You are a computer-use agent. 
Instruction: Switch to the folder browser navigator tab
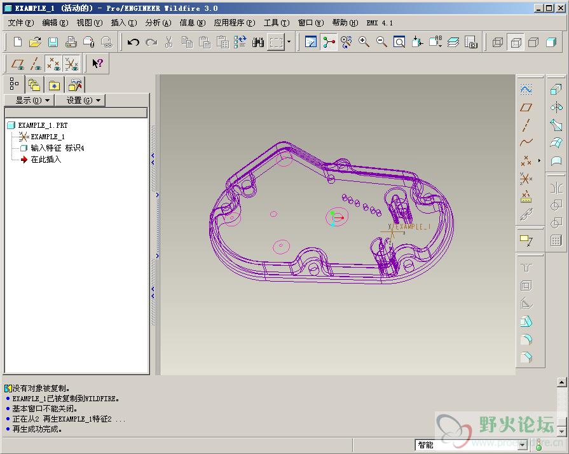pos(34,85)
